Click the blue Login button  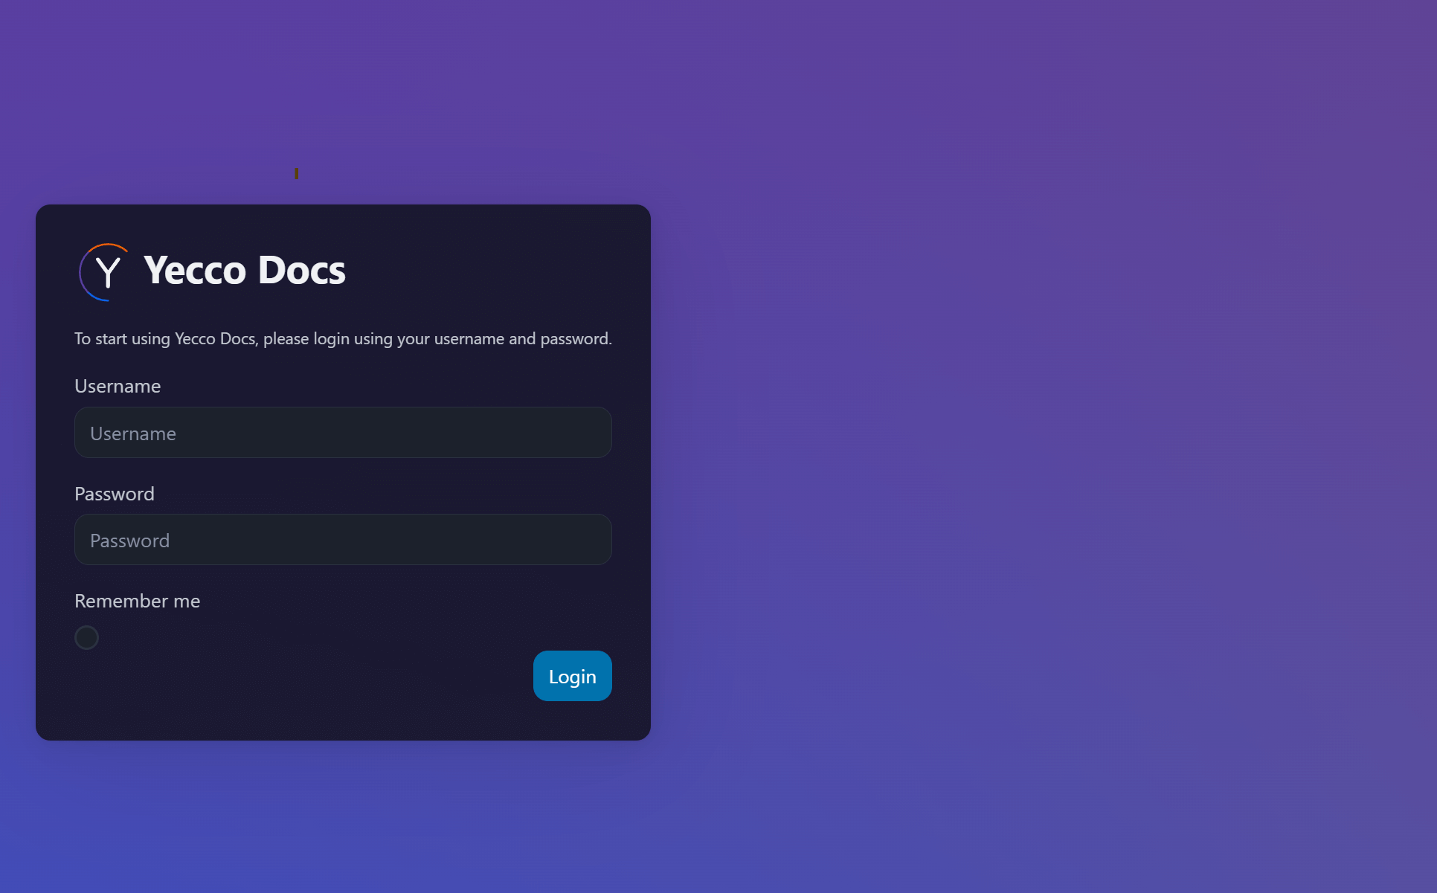[573, 676]
